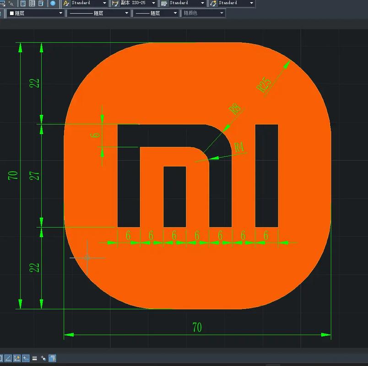Toggle Dynamic UCS in status bar

(x=17, y=358)
